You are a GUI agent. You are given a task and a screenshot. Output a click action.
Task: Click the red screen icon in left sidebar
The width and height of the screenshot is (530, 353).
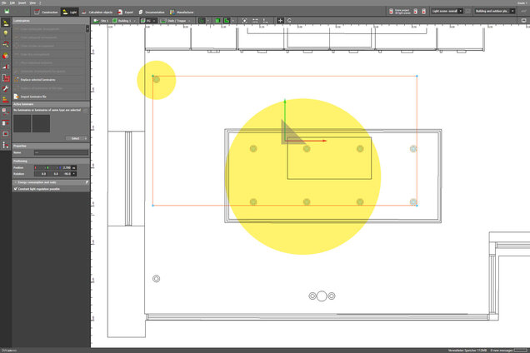(x=6, y=133)
